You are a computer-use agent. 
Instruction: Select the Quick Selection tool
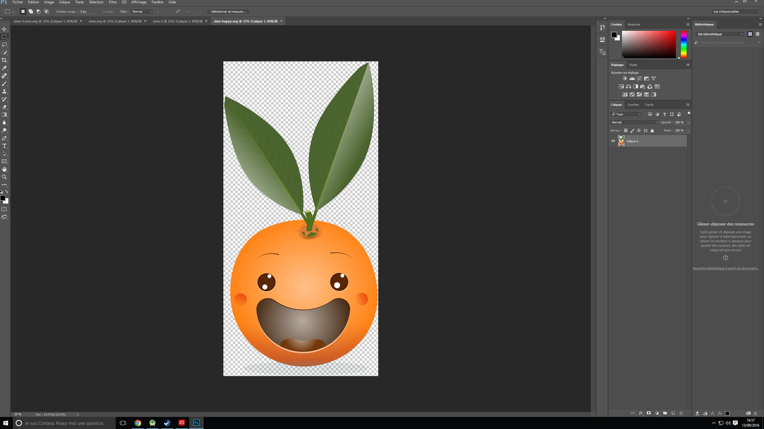4,52
